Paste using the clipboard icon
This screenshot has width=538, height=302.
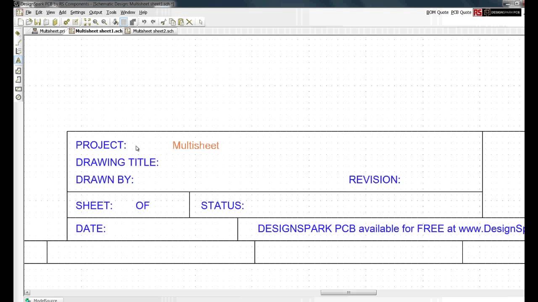[x=181, y=22]
